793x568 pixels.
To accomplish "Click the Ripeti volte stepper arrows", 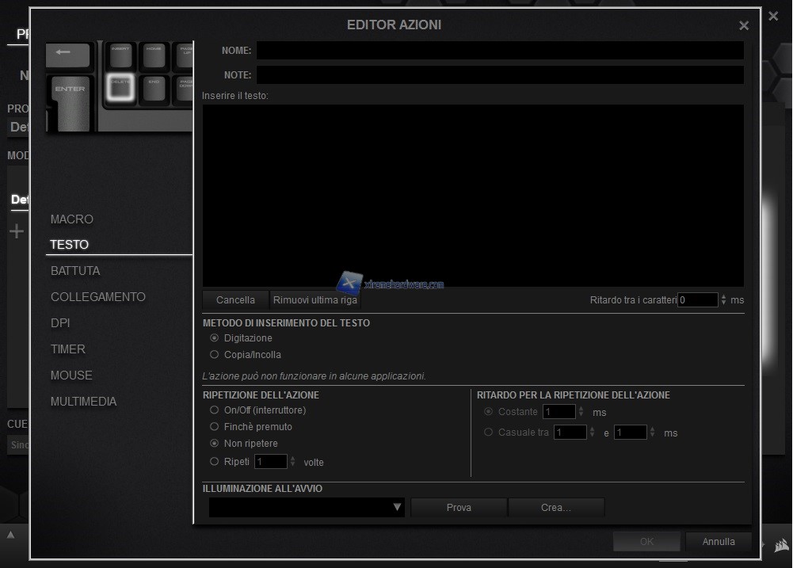I will [x=292, y=462].
